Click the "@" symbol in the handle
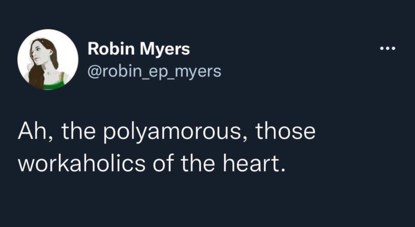 pos(93,72)
